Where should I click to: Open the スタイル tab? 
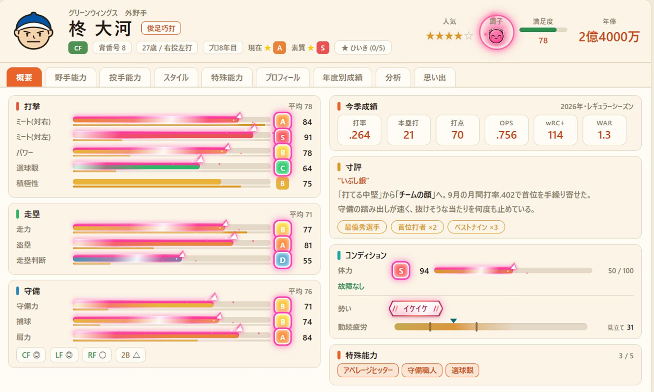pyautogui.click(x=176, y=78)
